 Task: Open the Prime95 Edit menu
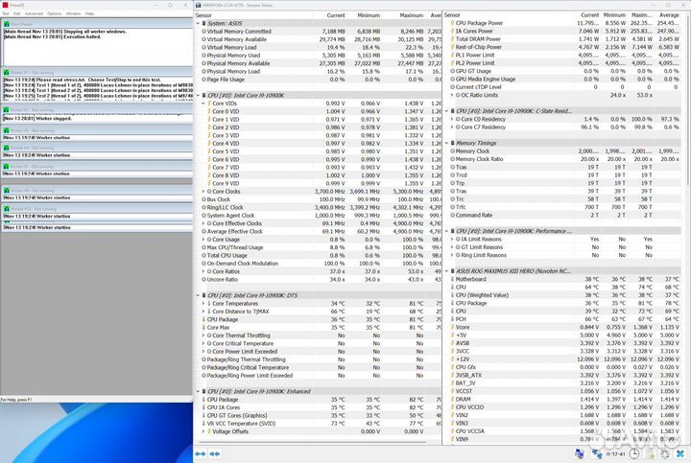point(16,13)
